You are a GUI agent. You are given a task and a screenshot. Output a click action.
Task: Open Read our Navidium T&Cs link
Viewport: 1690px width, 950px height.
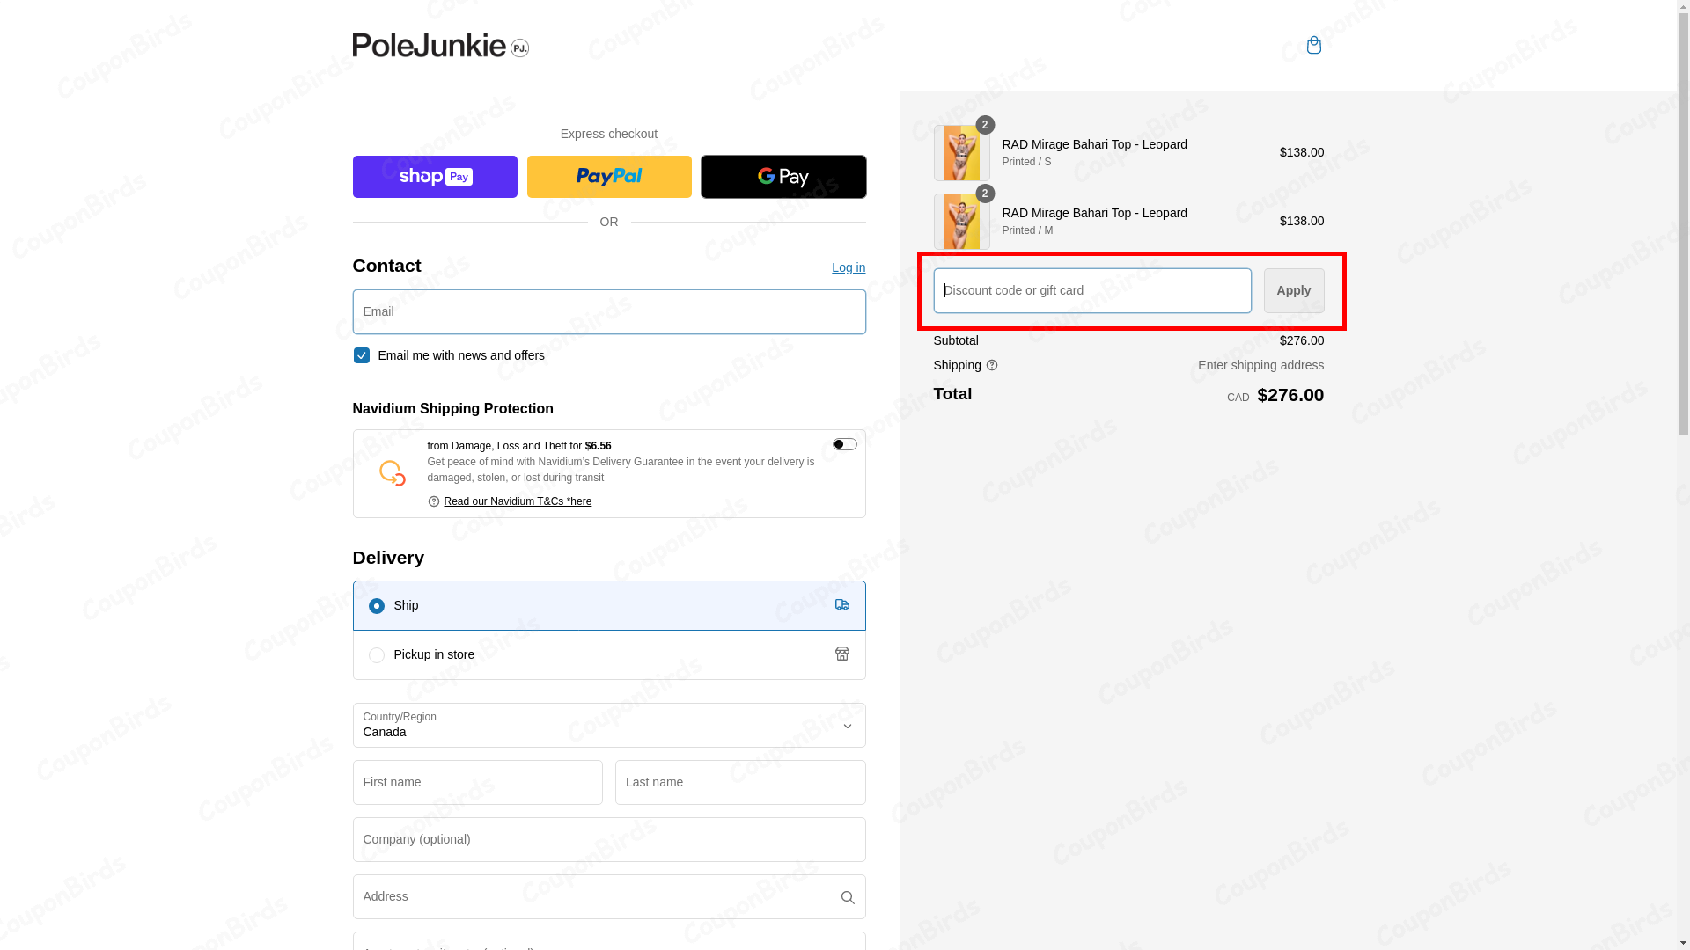(x=518, y=501)
